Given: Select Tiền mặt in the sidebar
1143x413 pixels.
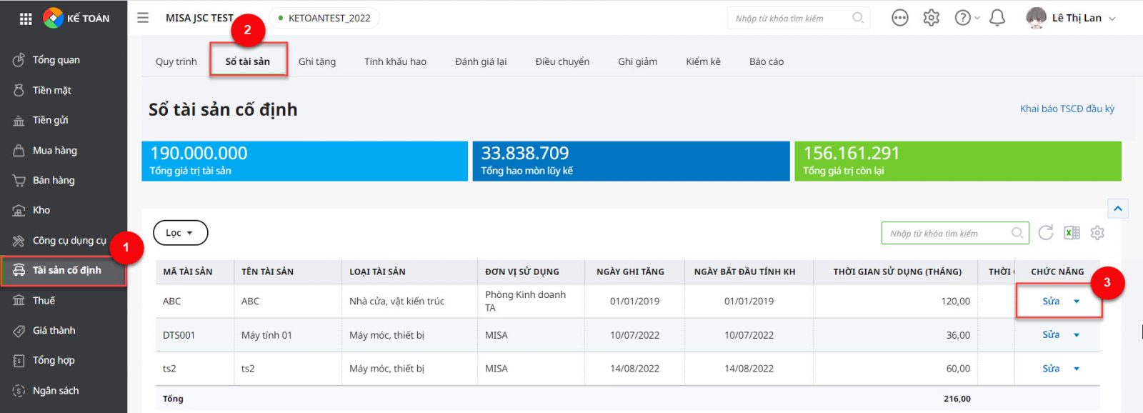Looking at the screenshot, I should coord(51,90).
